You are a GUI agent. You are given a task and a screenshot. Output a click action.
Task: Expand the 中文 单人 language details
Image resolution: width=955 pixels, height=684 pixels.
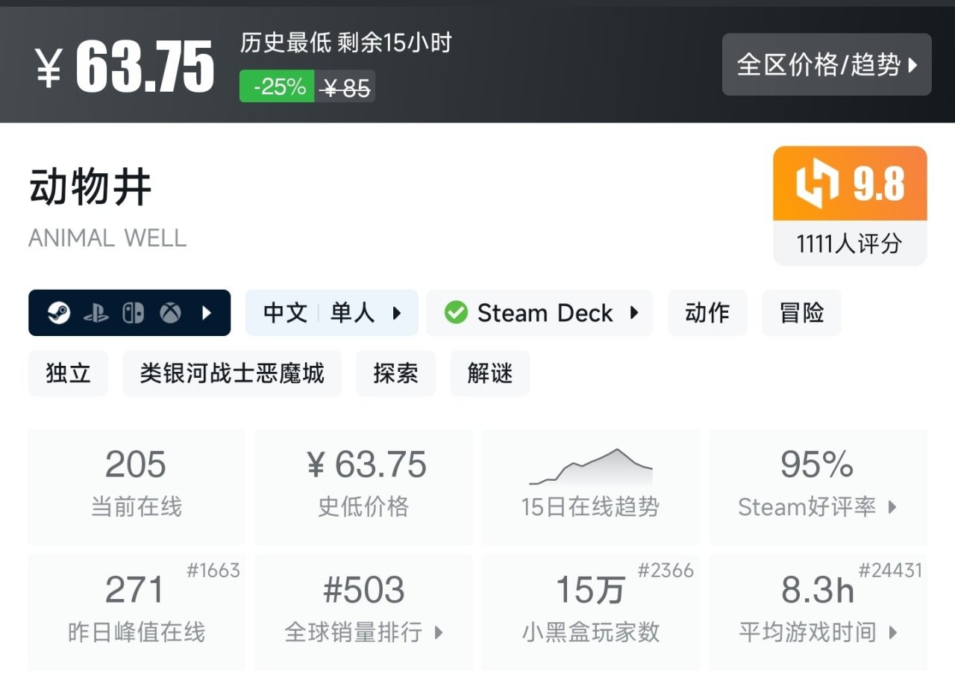coord(331,313)
